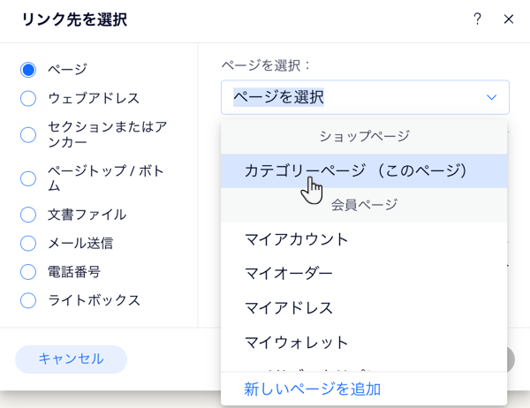Select the ページ radio option
The image size is (530, 408).
click(x=28, y=69)
